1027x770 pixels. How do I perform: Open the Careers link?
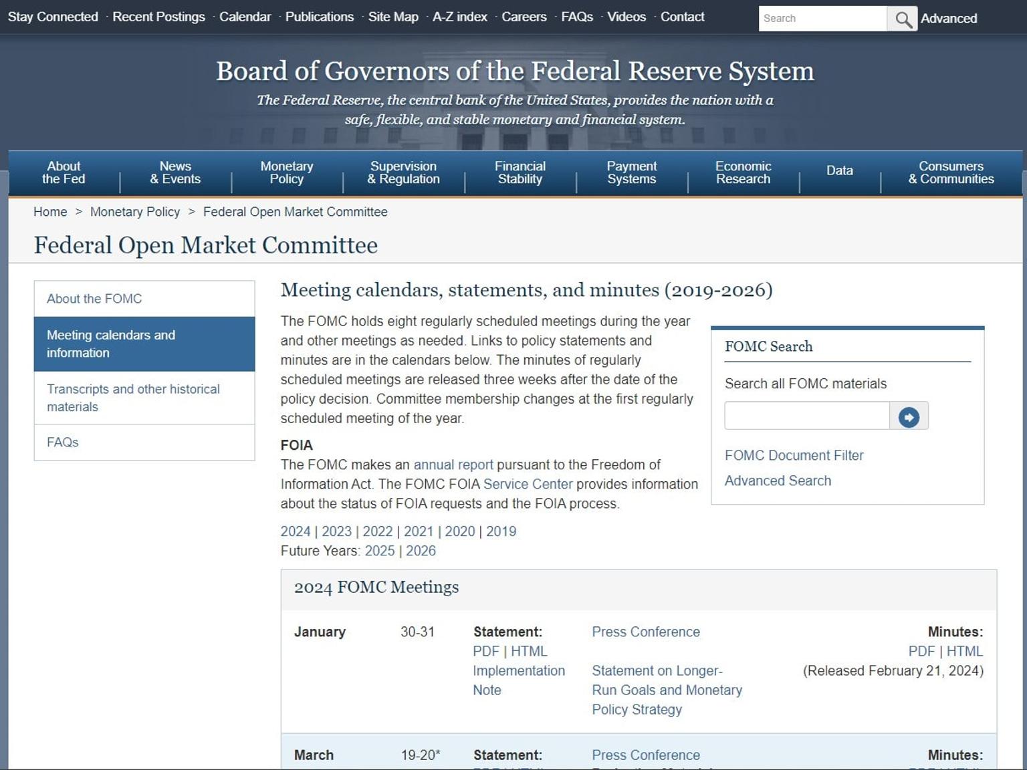click(524, 17)
